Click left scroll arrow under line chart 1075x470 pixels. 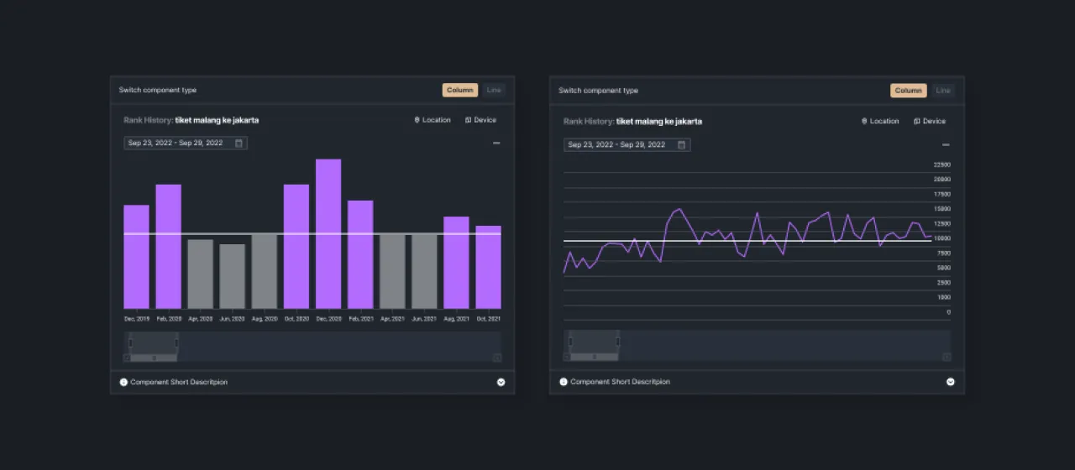pos(567,358)
